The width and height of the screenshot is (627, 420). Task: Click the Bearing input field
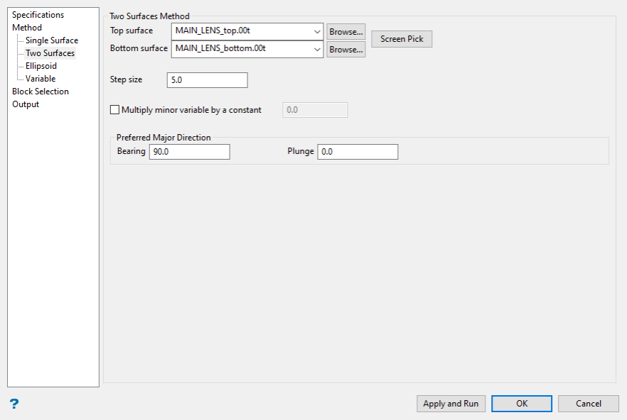[x=190, y=152]
